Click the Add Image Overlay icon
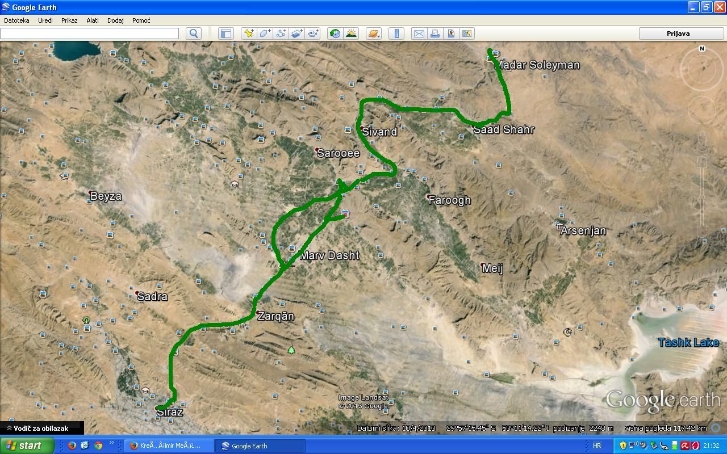 297,33
